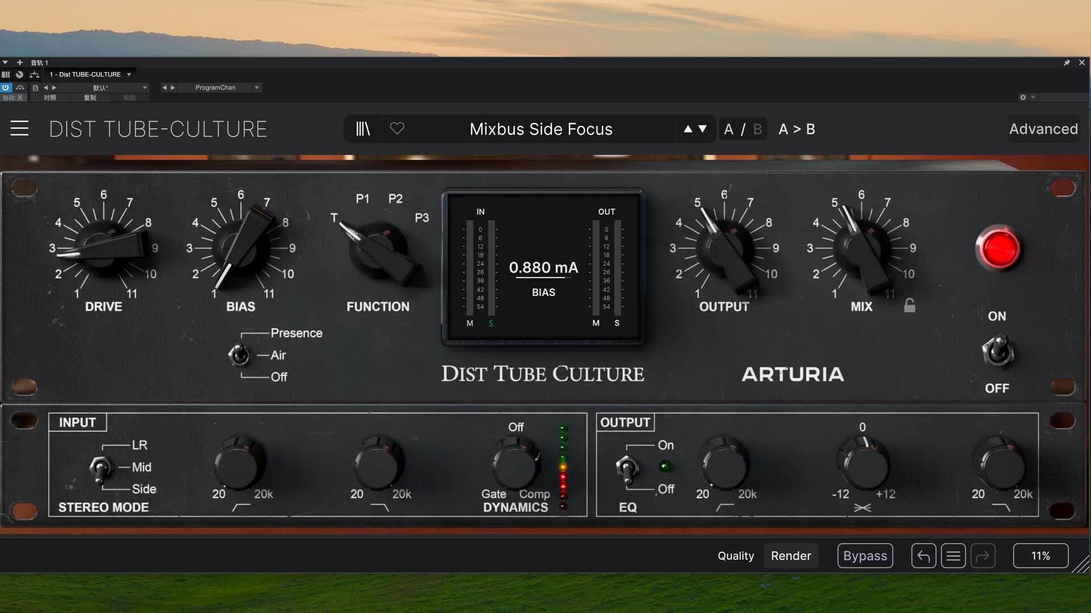
Task: Select On for the output EQ
Action: [x=665, y=446]
